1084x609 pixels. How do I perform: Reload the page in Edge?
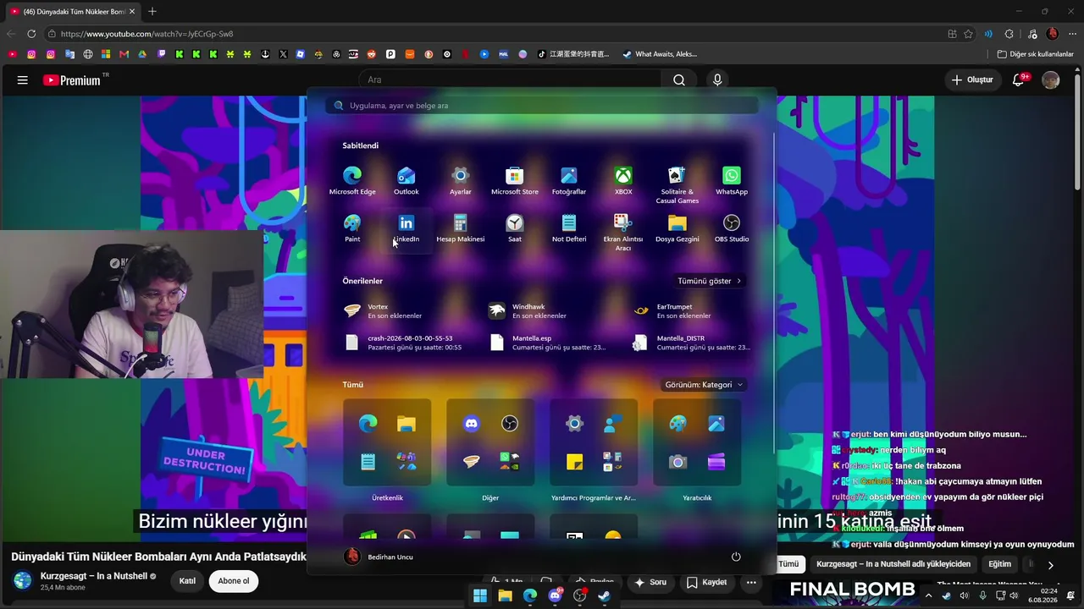tap(31, 34)
